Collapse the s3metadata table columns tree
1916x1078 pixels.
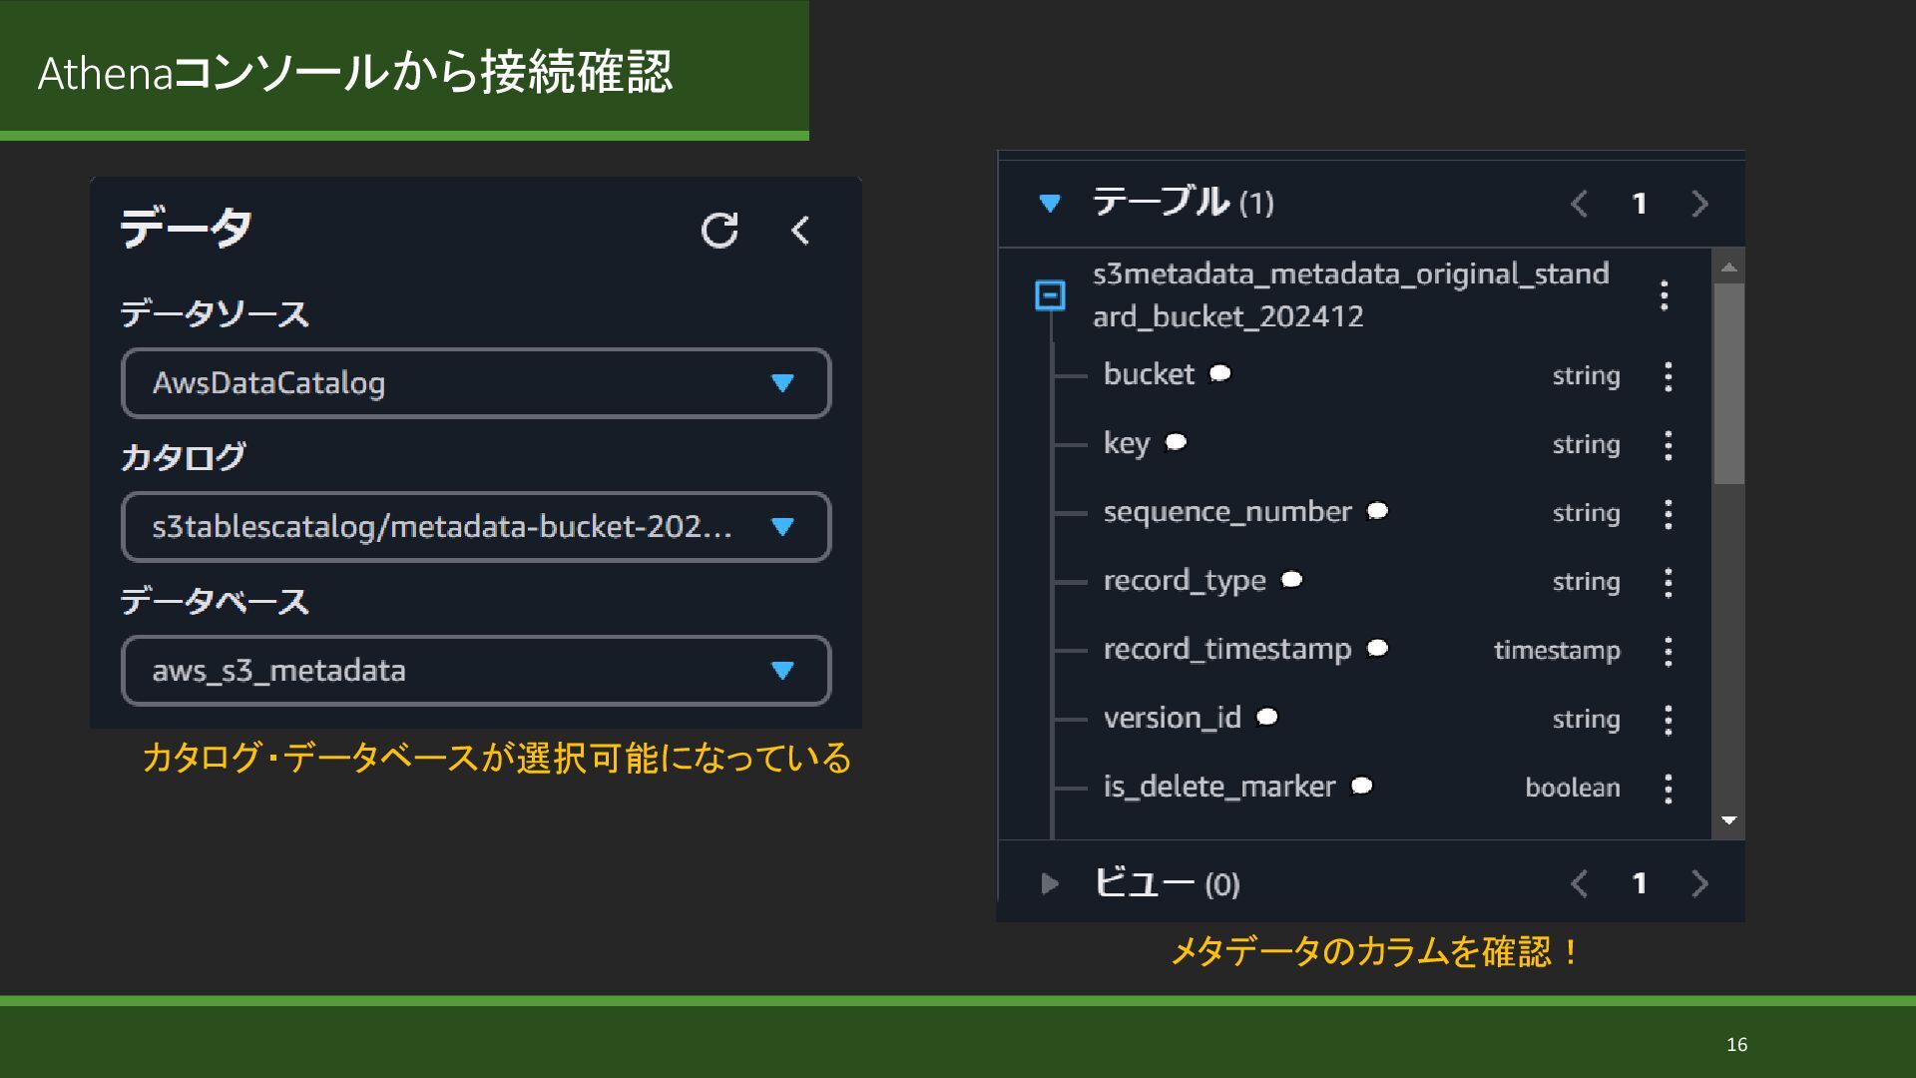tap(1050, 295)
